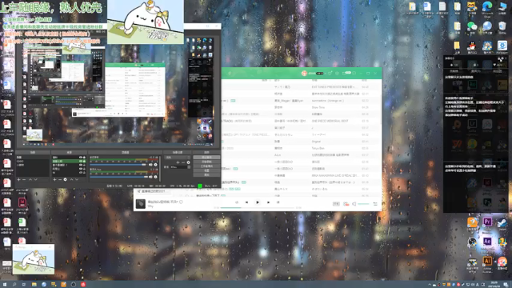Image resolution: width=512 pixels, height=288 pixels.
Task: Click the top highlighted streaming button in OBS controls
Action: 206,158
